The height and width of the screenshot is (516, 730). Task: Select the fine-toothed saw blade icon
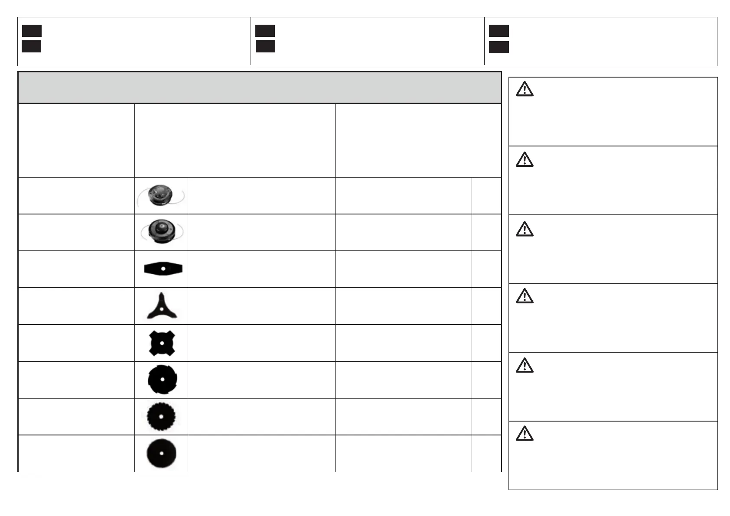(161, 416)
